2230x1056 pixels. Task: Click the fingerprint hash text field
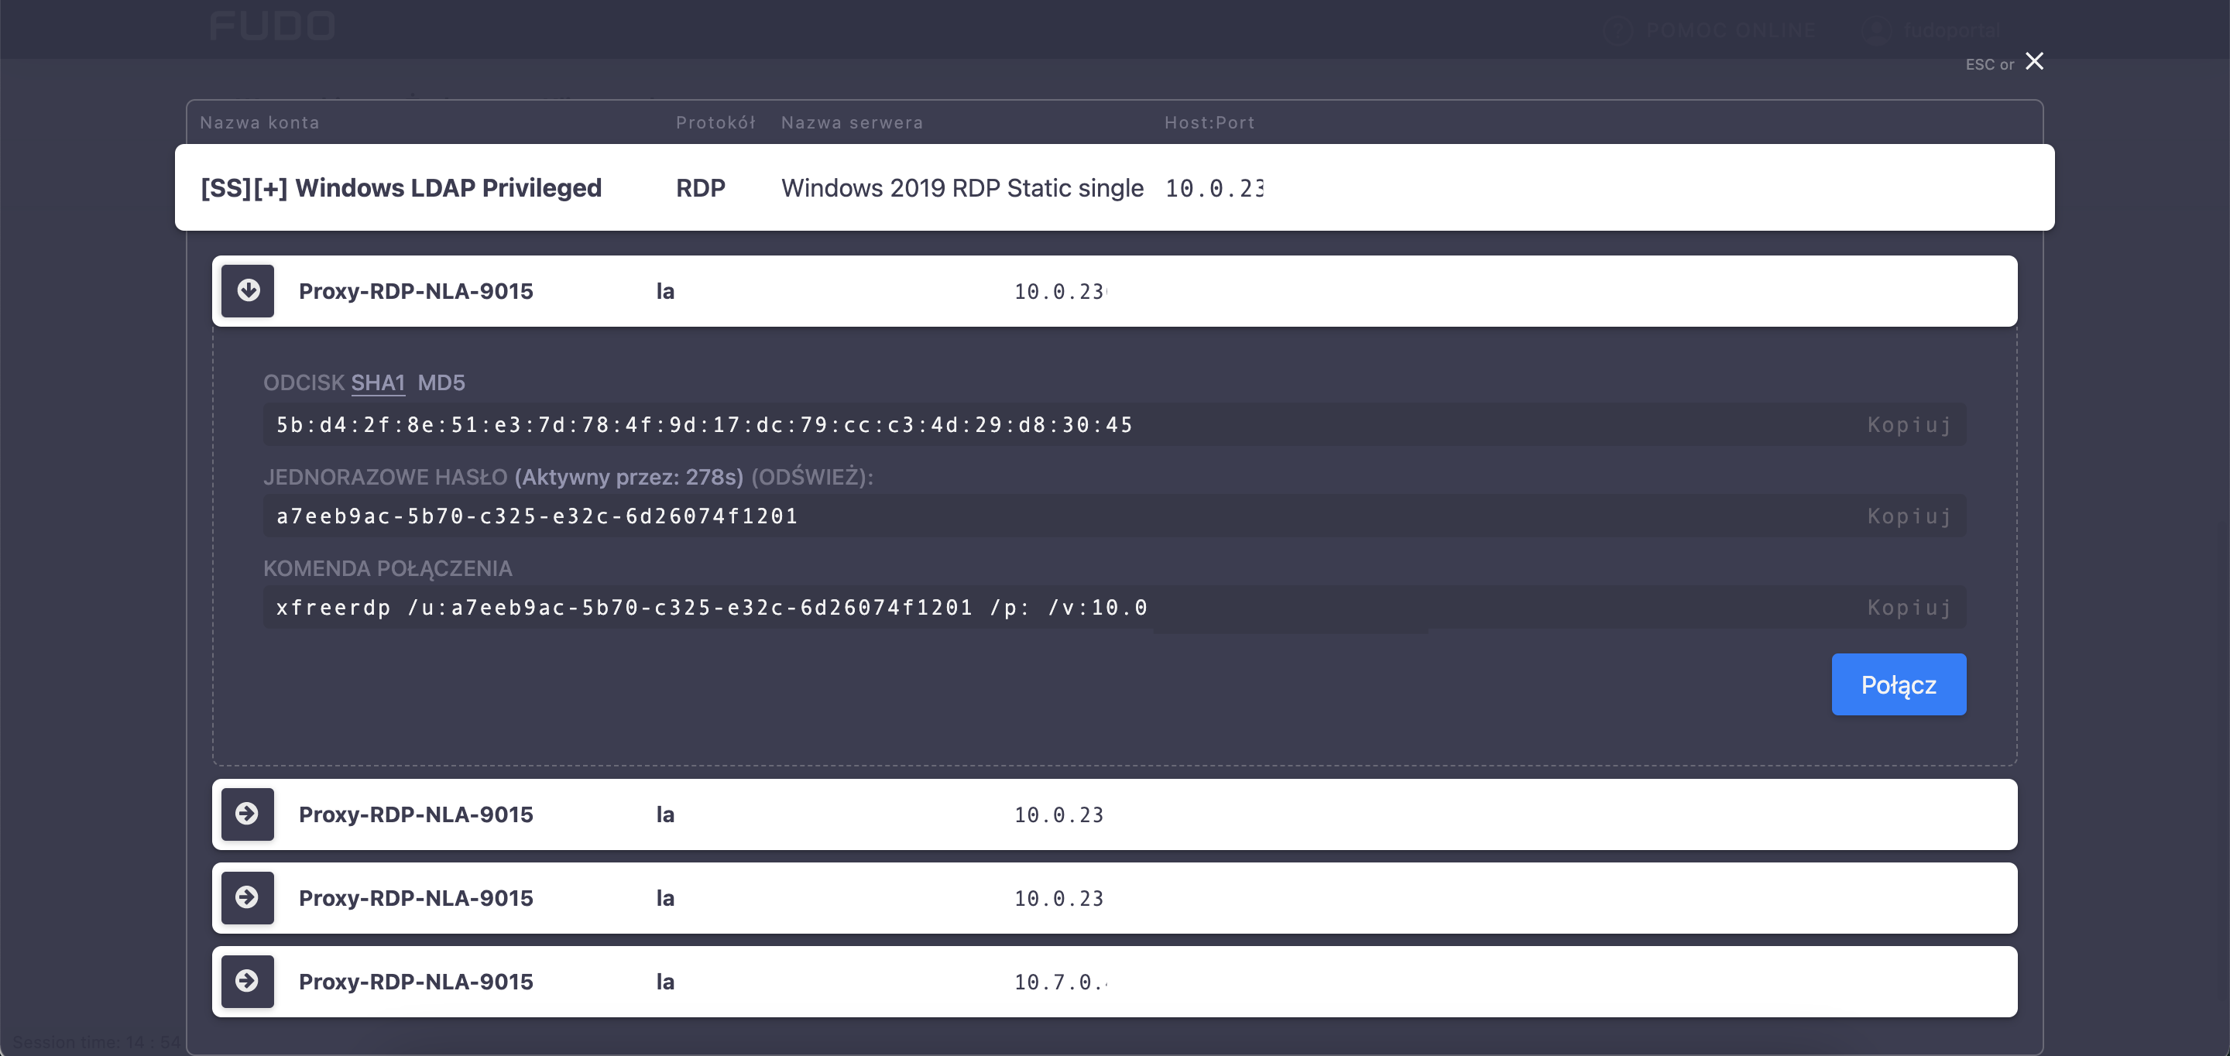tap(703, 425)
